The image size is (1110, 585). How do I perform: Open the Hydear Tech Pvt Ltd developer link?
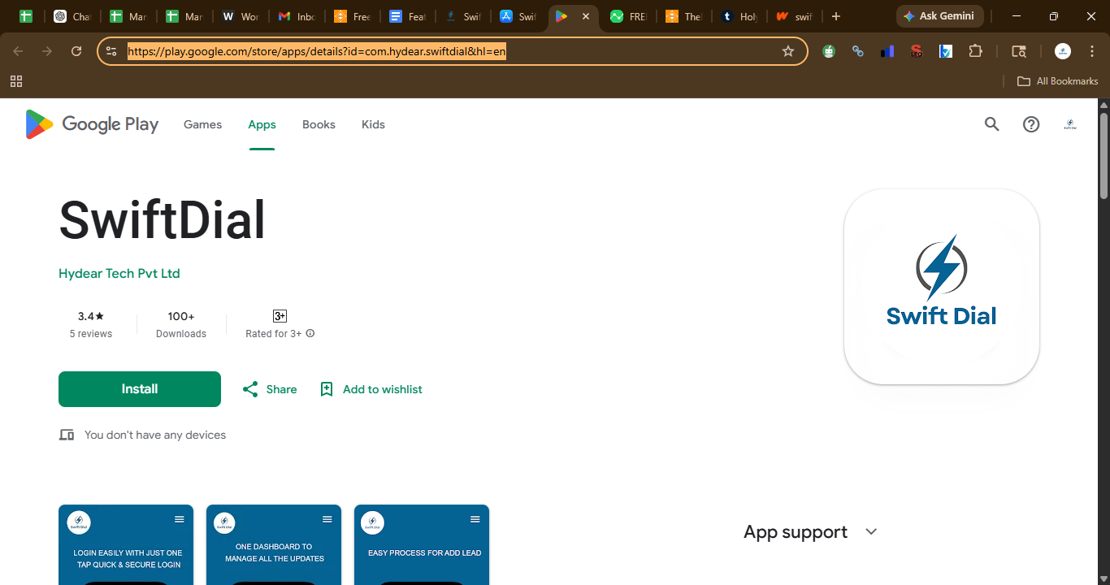point(119,274)
